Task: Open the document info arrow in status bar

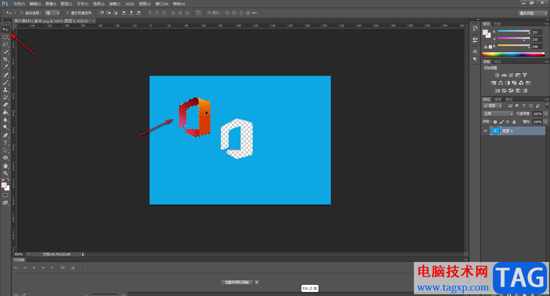Action: (83, 255)
